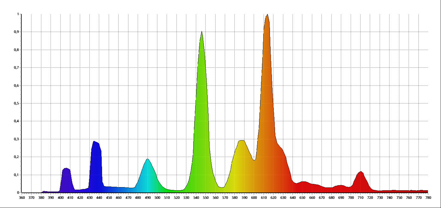Screen dimensions: 441x208
Task: Select the 550 tick label
Action: pyautogui.click(x=206, y=198)
